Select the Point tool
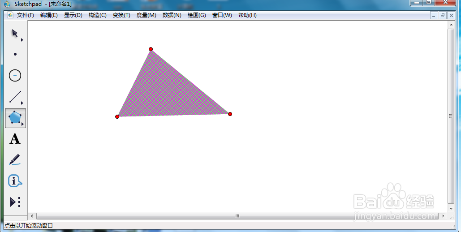Screen dimensions: 461x232 (15, 54)
